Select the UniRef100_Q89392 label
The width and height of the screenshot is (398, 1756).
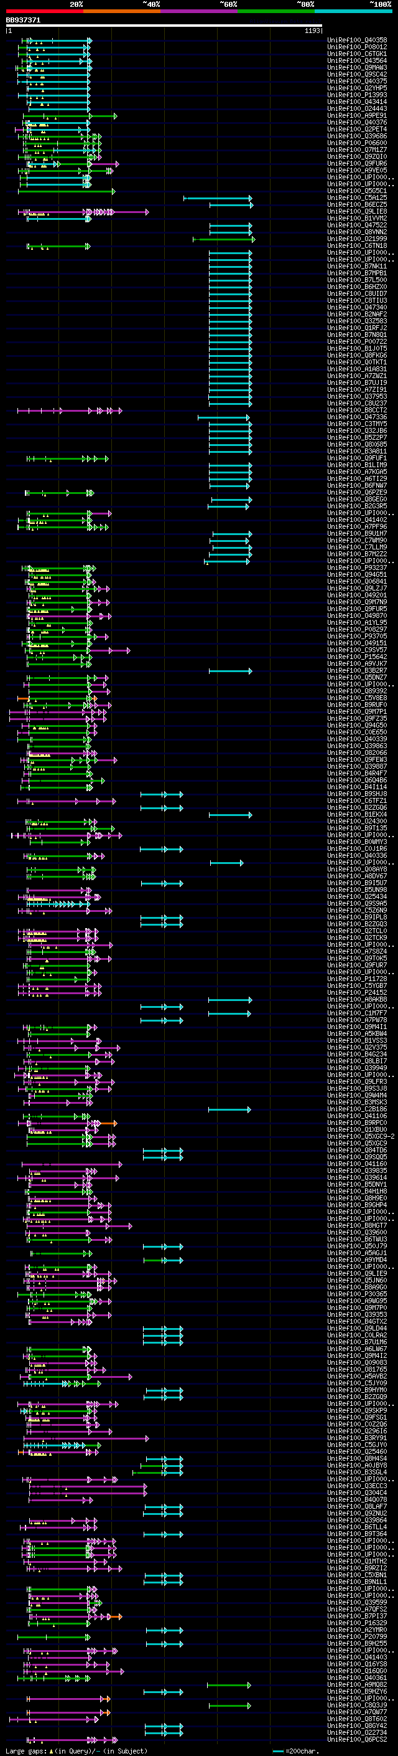357,691
